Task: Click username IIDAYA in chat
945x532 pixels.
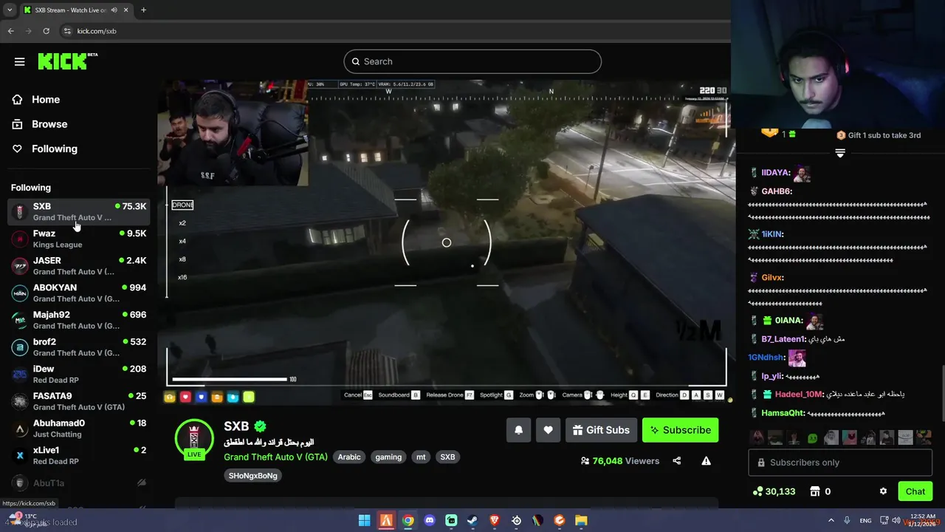Action: click(775, 173)
